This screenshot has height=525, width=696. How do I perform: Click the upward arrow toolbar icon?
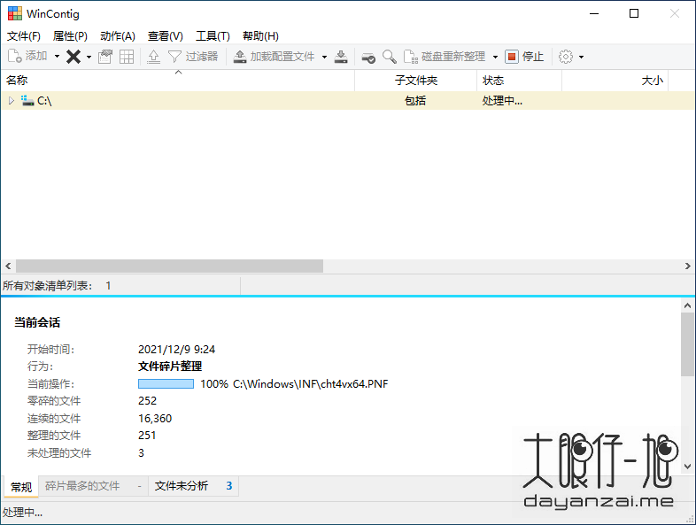[153, 57]
